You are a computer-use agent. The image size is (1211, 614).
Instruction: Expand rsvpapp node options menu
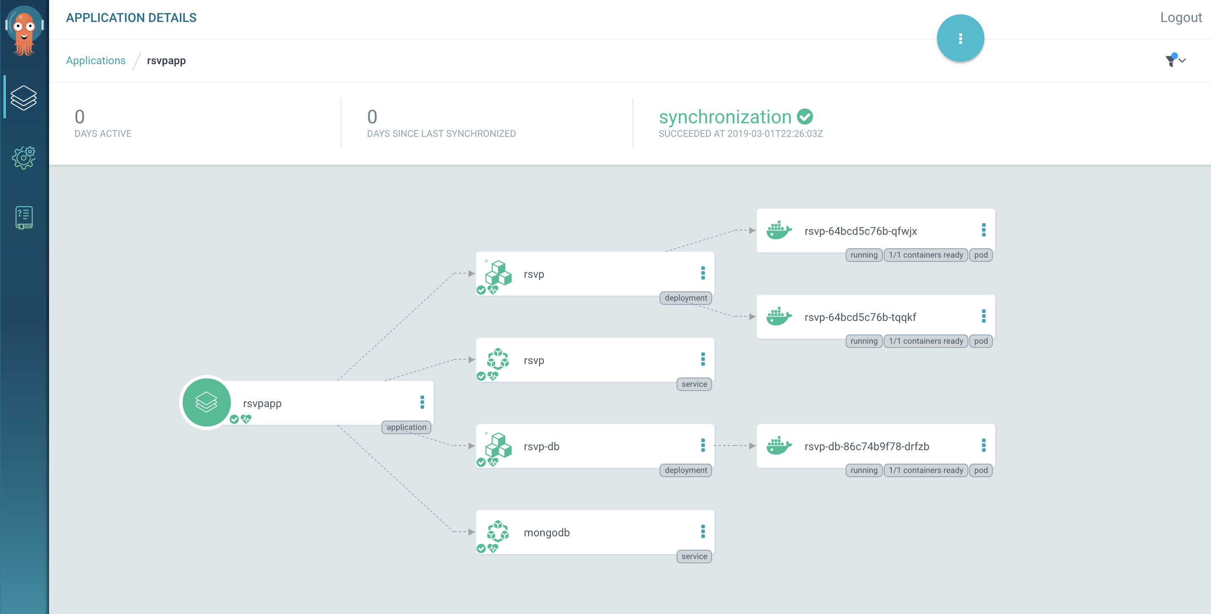[422, 402]
